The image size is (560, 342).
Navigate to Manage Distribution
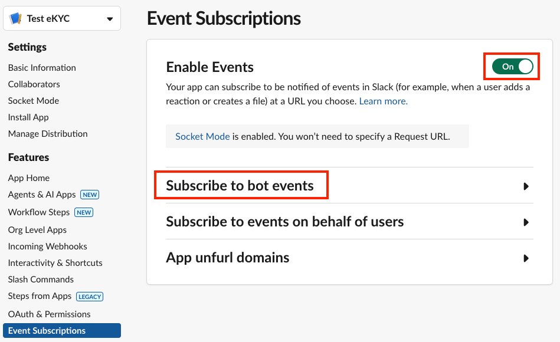tap(48, 133)
